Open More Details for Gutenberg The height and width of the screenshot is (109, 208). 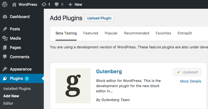(x=190, y=81)
